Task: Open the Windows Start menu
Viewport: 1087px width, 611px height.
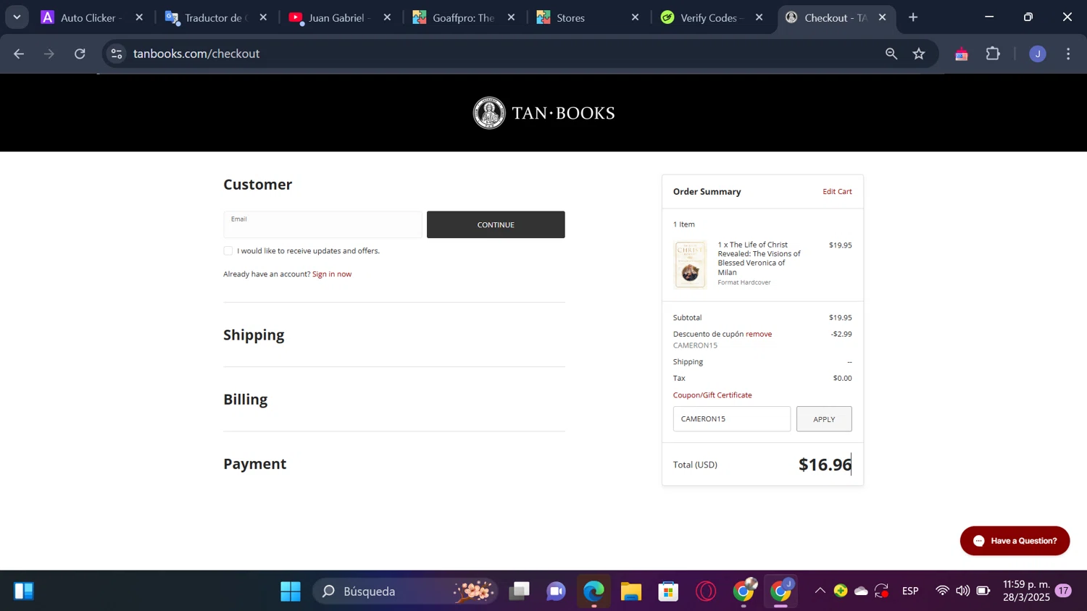Action: click(x=291, y=591)
